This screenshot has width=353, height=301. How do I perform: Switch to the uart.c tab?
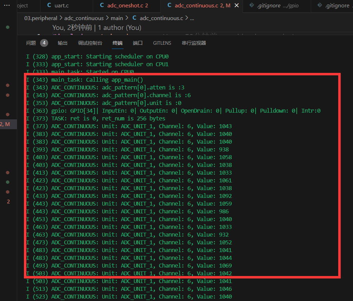[62, 5]
